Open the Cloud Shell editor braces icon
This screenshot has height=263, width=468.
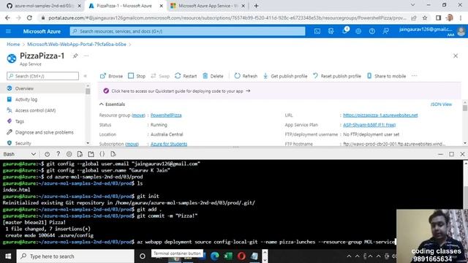(x=102, y=154)
